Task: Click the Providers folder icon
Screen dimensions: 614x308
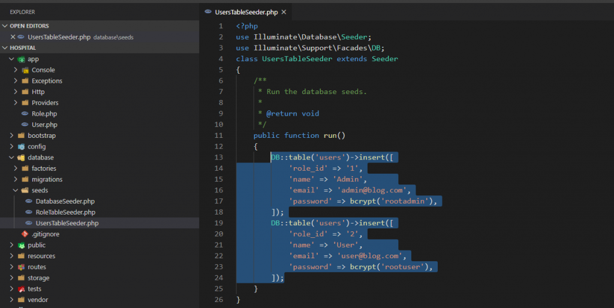Action: click(25, 103)
